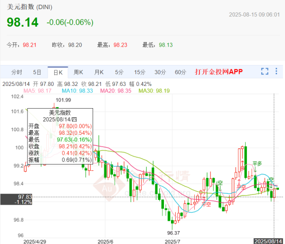Viewport: 285px width, 244px height.
Task: Click the 最低 value 98.13
Action: click(166, 45)
